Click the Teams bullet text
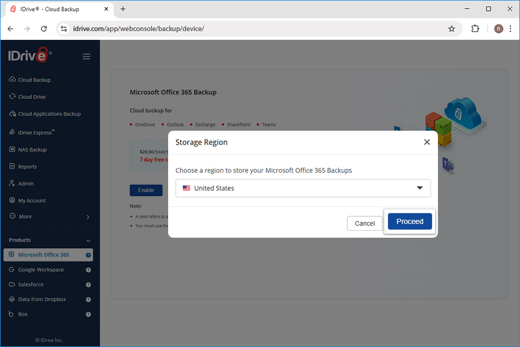This screenshot has height=347, width=520. 269,124
